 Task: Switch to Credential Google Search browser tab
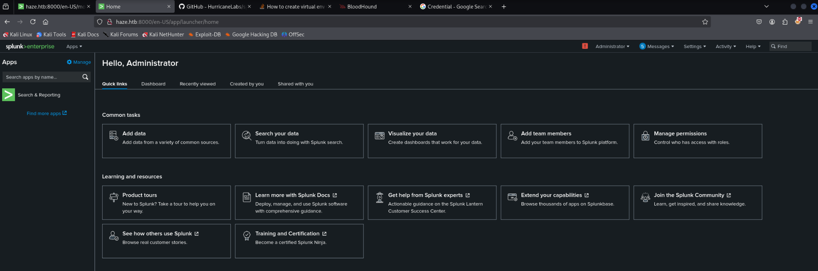coord(456,6)
